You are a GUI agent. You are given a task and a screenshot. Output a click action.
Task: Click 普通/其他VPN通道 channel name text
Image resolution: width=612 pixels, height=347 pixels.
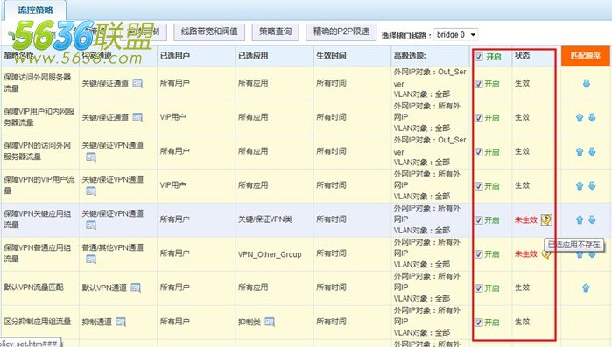pyautogui.click(x=113, y=247)
